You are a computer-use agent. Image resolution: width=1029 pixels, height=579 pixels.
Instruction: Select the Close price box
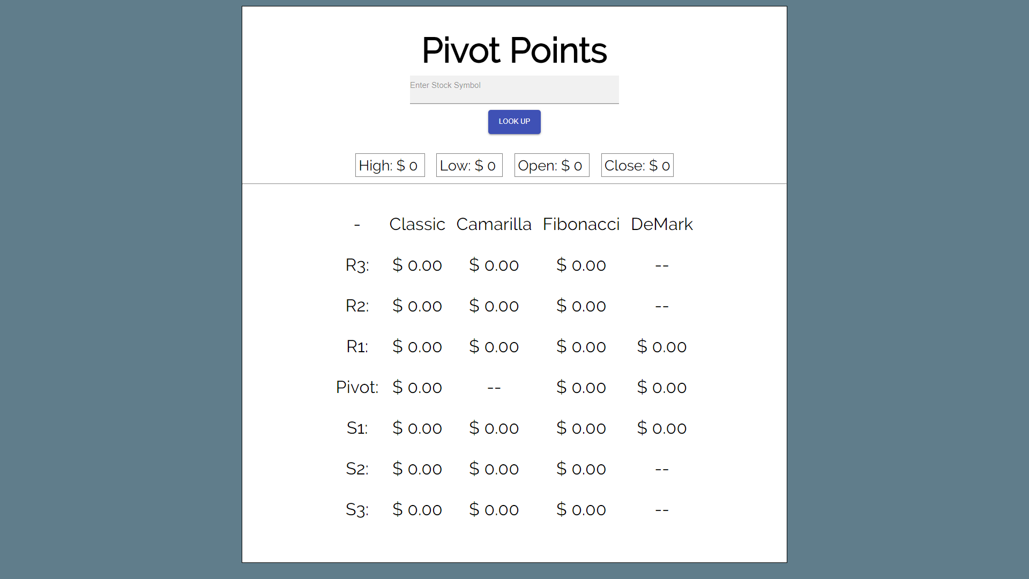point(637,166)
